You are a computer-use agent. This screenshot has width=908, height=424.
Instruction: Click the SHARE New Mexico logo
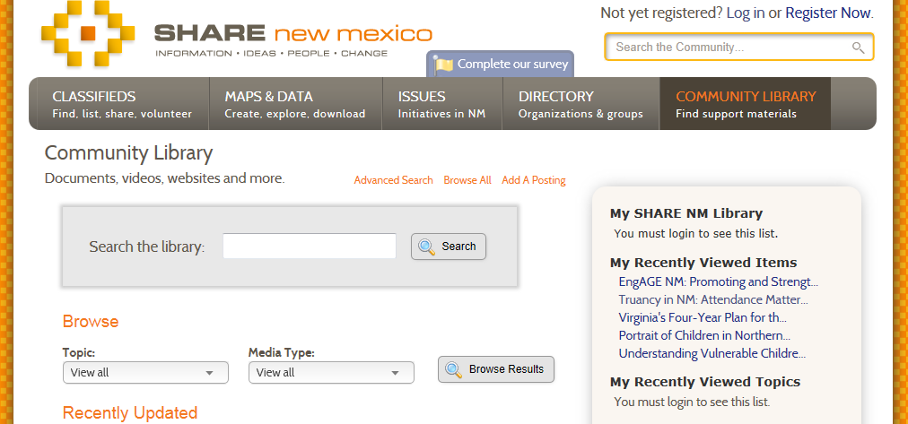point(237,33)
